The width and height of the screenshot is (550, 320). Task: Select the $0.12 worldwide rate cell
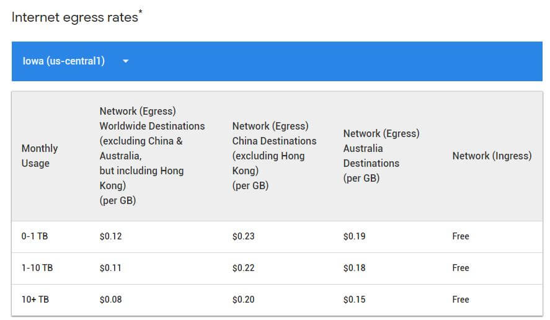pyautogui.click(x=110, y=236)
